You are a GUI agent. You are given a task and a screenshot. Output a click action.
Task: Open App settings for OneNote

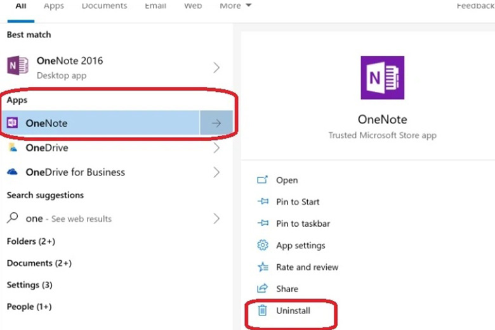(301, 245)
